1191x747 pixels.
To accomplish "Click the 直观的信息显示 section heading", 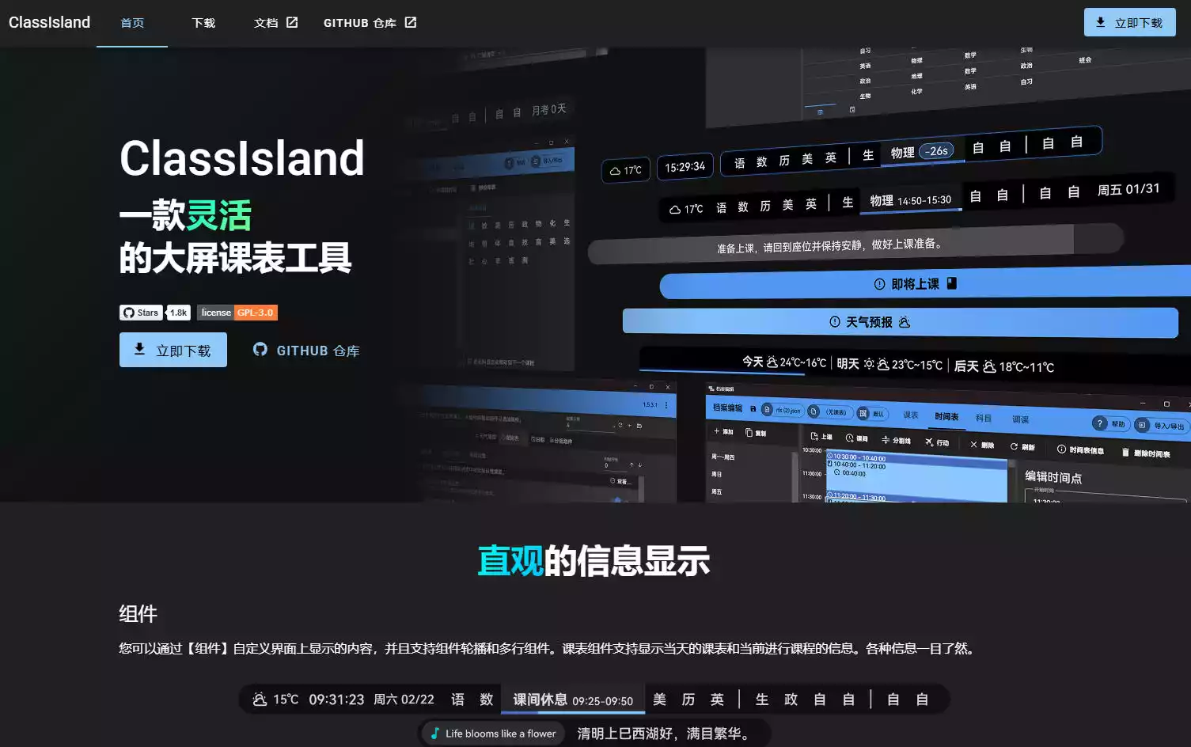I will (x=594, y=561).
